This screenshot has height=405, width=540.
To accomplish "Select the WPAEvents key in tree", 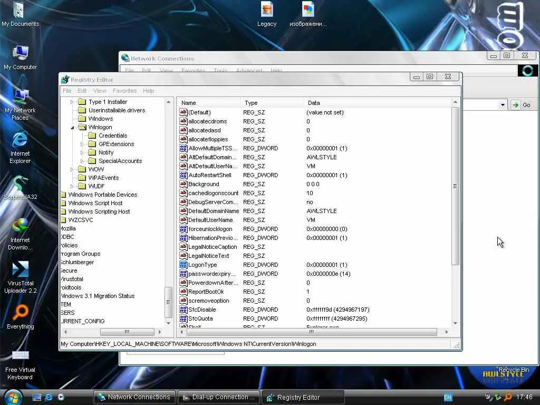I will [x=103, y=178].
